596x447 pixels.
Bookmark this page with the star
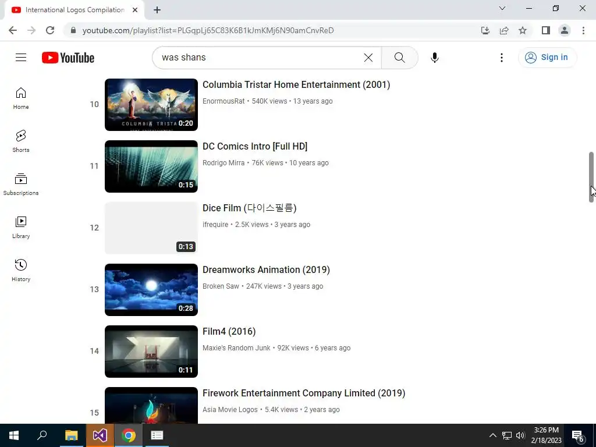[523, 30]
